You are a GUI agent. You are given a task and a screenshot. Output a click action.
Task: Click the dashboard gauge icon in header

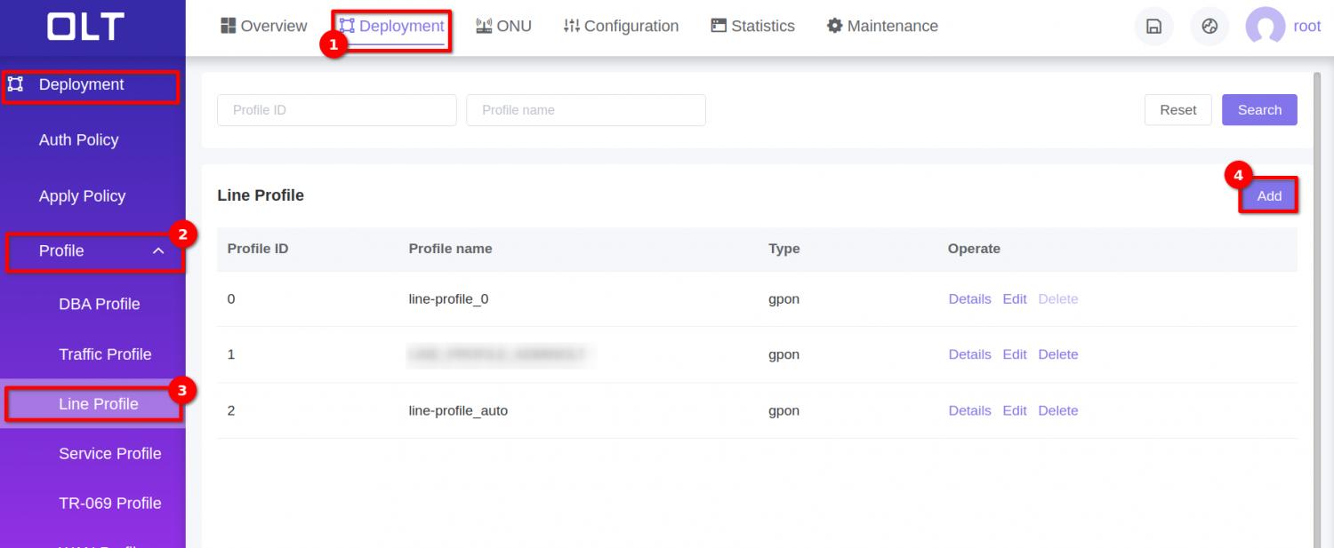(1209, 27)
